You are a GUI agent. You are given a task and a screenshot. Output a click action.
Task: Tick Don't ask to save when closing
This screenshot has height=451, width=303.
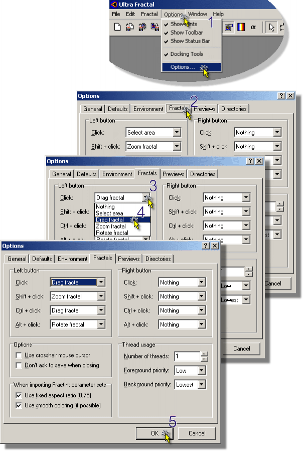click(19, 365)
